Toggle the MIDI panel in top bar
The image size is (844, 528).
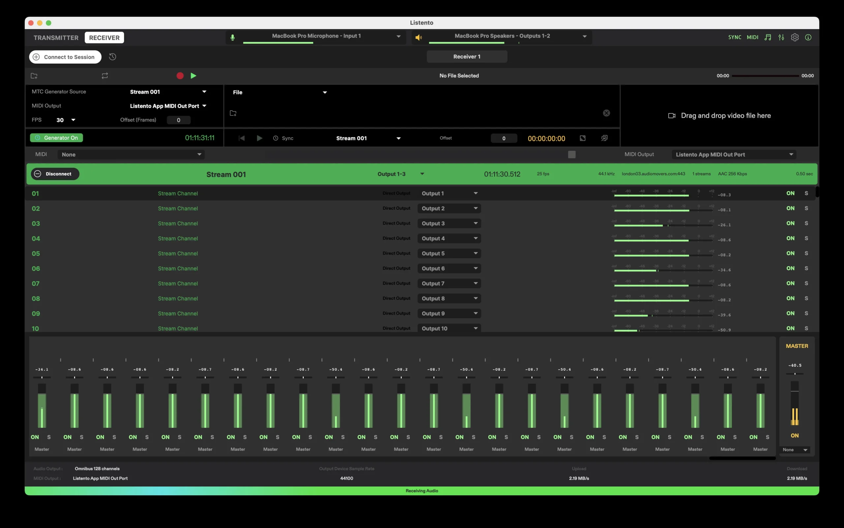click(x=753, y=37)
